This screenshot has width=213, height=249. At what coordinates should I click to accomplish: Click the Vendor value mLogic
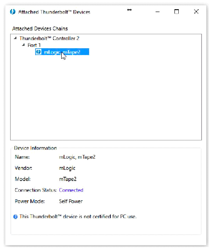67,168
